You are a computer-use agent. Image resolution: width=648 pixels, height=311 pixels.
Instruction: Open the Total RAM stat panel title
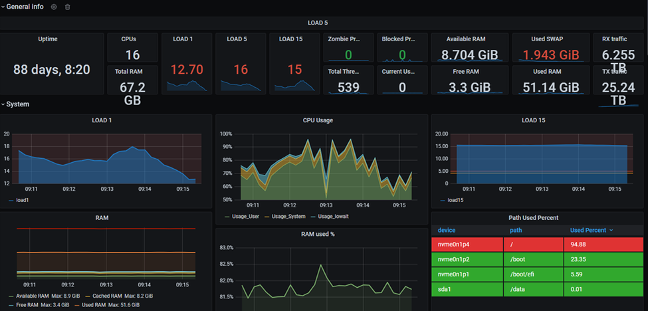(128, 72)
